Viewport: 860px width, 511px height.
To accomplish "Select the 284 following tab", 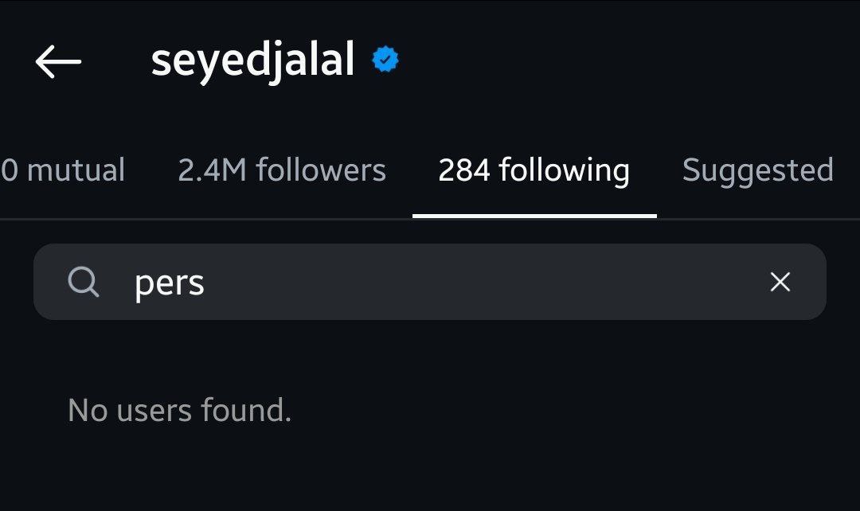I will point(534,170).
